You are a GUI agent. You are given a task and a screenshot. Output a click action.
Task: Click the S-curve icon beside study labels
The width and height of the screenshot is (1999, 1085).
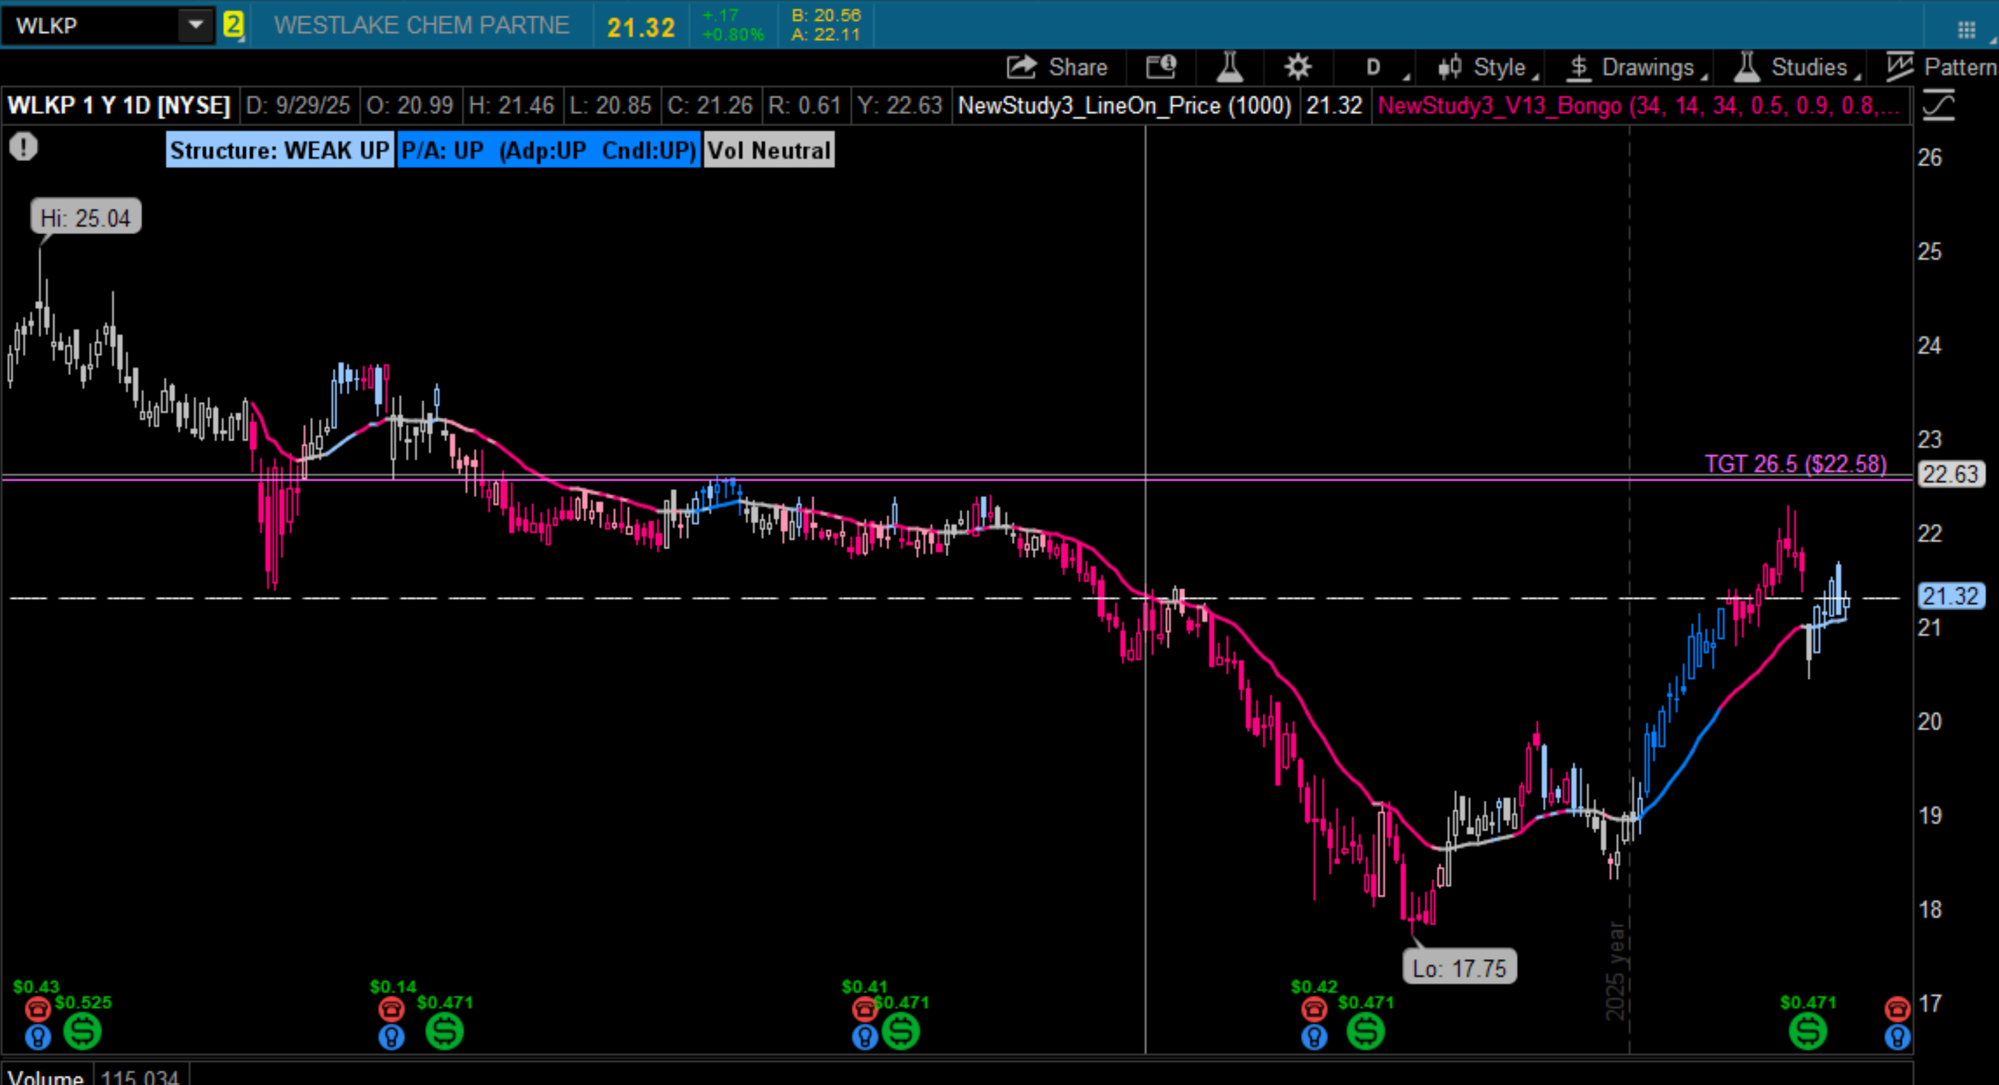tap(1938, 106)
